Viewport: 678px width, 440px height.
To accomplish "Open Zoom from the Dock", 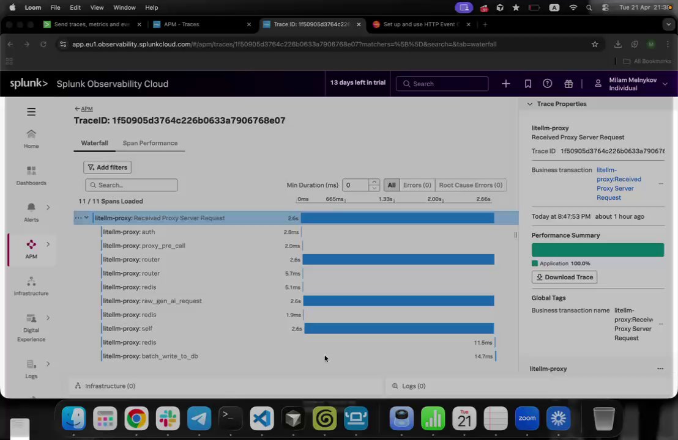I will 527,418.
